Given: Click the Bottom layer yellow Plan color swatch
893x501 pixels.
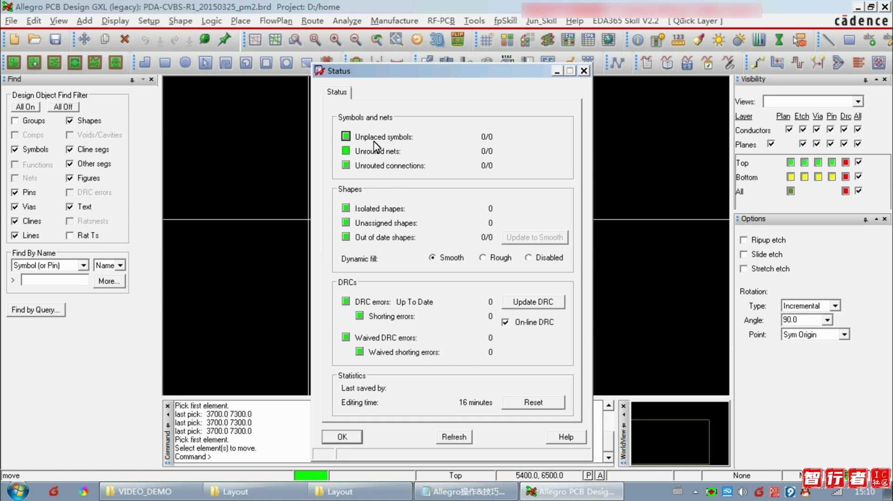Looking at the screenshot, I should point(790,177).
